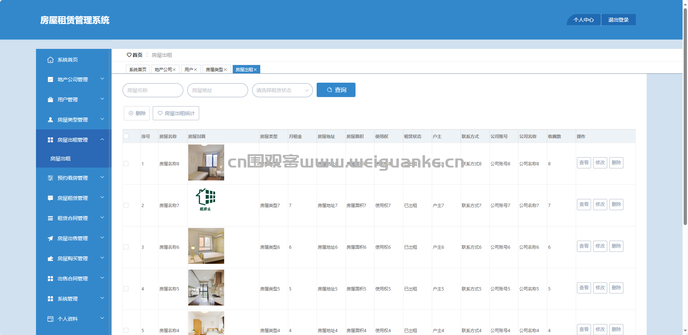The image size is (688, 335).
Task: Click 查看 for row 房屋名称5
Action: 584,288
